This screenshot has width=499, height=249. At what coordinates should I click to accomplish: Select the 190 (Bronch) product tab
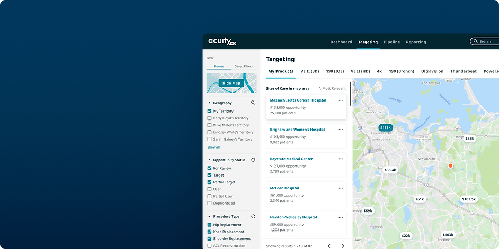402,71
